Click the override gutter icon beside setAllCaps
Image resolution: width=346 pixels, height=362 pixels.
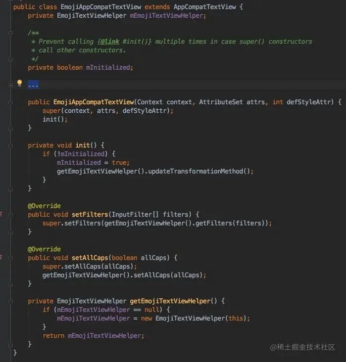coord(1,257)
